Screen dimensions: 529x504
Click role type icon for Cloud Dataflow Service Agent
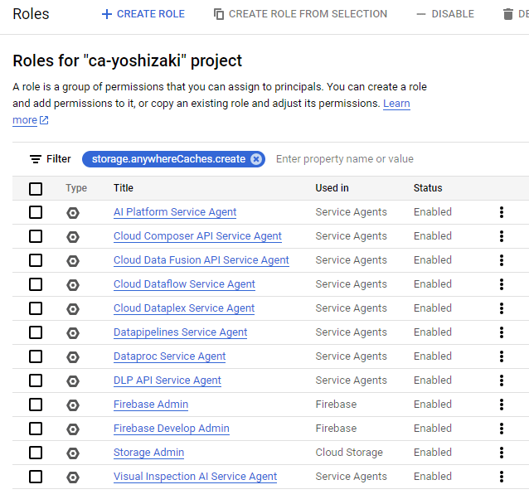point(73,285)
